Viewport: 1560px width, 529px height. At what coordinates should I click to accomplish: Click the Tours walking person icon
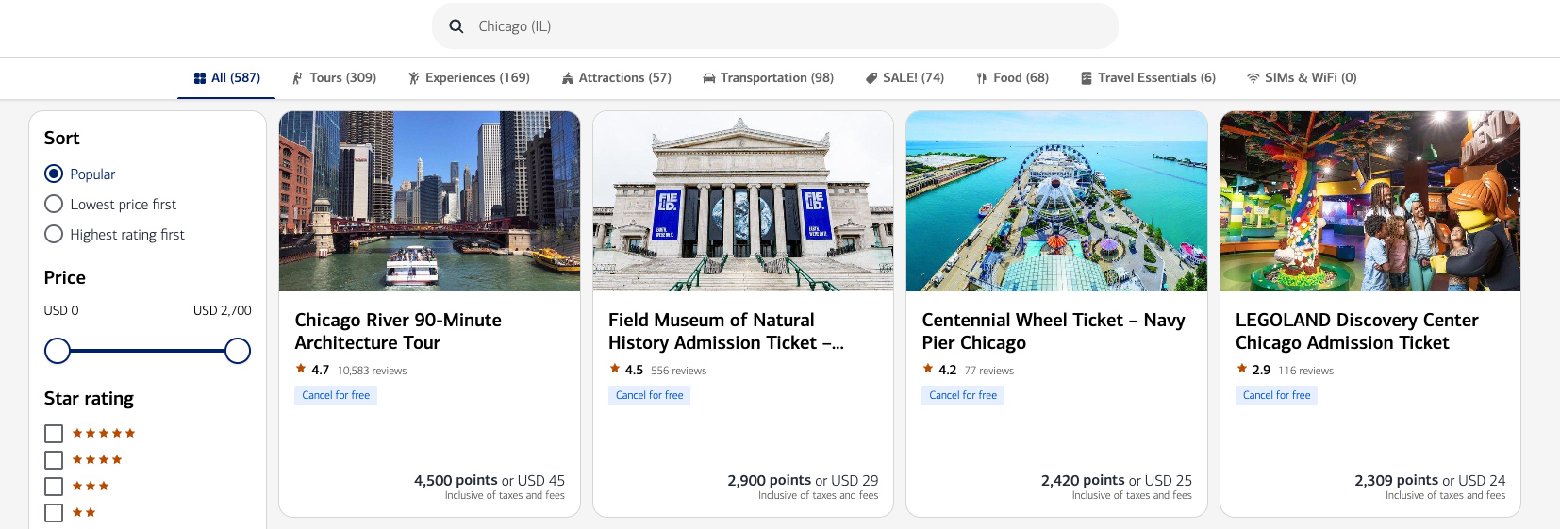pyautogui.click(x=298, y=78)
